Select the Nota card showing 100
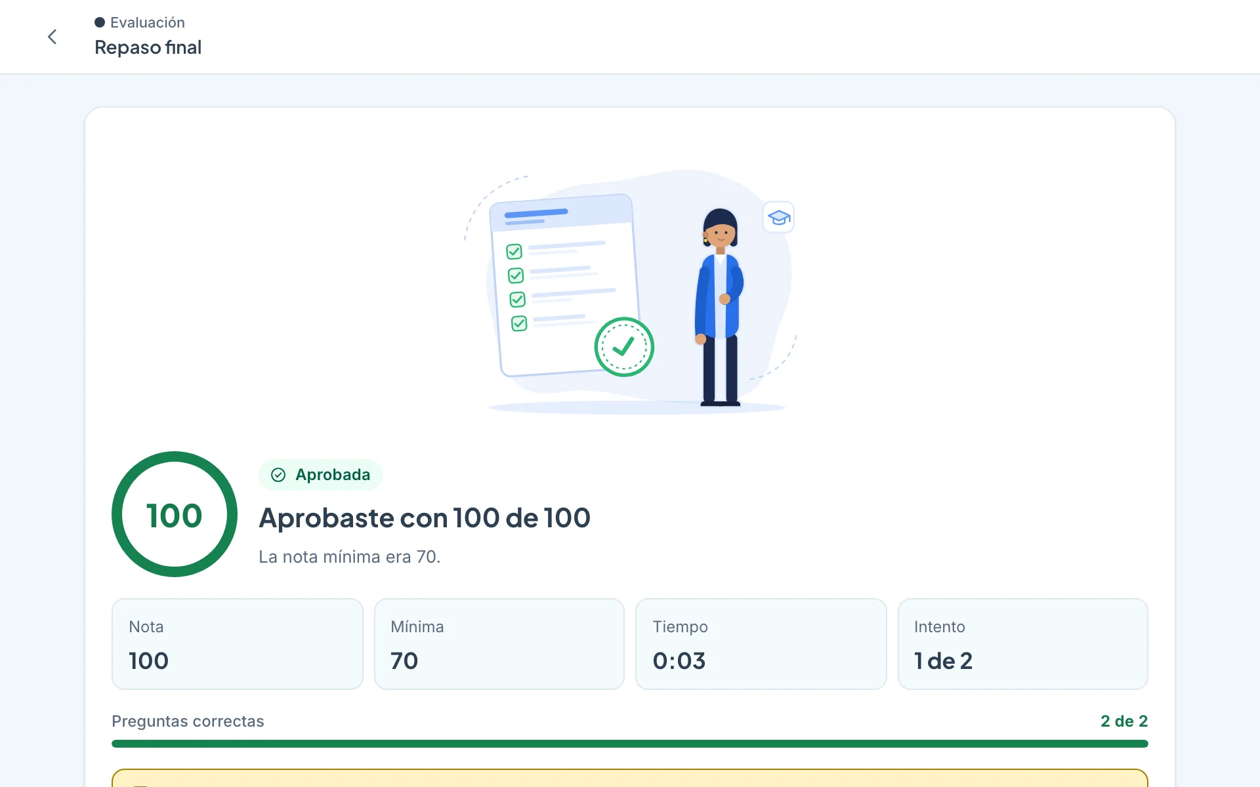Screen dimensions: 1260x787 (238, 644)
